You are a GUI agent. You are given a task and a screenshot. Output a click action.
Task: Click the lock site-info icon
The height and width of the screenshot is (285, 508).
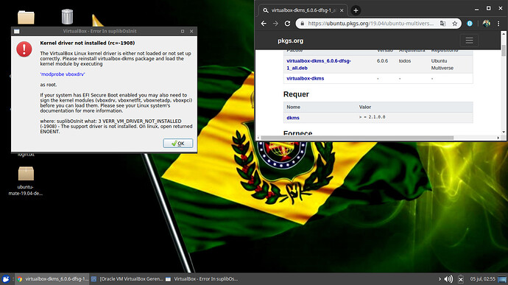click(x=302, y=24)
